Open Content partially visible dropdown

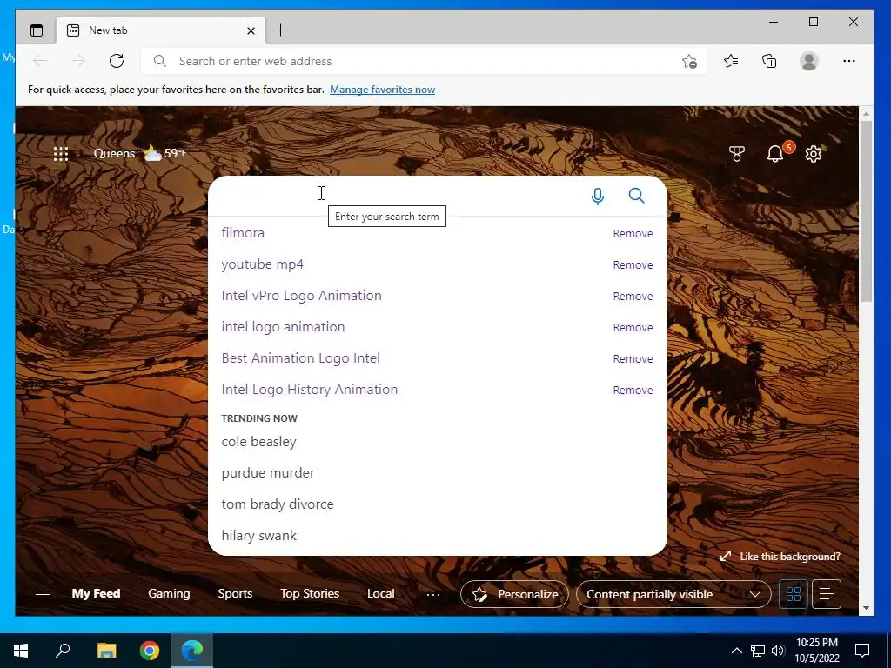pos(673,594)
